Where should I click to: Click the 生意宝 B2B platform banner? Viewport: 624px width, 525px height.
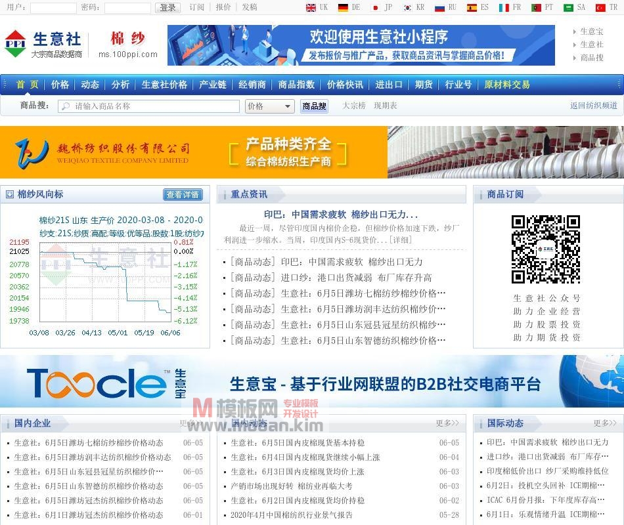click(312, 381)
